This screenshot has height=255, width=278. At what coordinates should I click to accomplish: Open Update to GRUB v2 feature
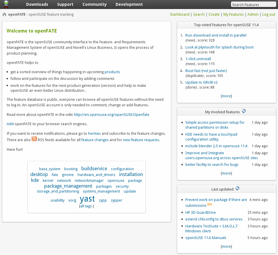point(201,82)
